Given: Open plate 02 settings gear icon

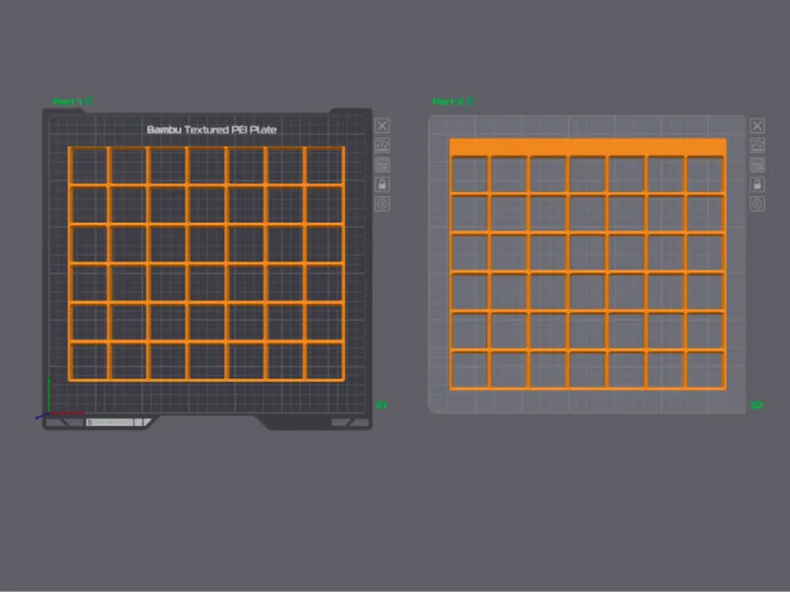Looking at the screenshot, I should 757,204.
